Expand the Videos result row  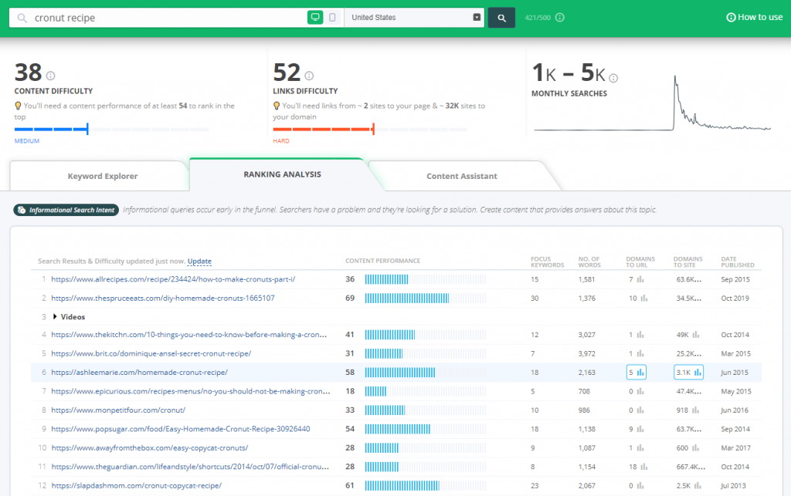point(69,316)
